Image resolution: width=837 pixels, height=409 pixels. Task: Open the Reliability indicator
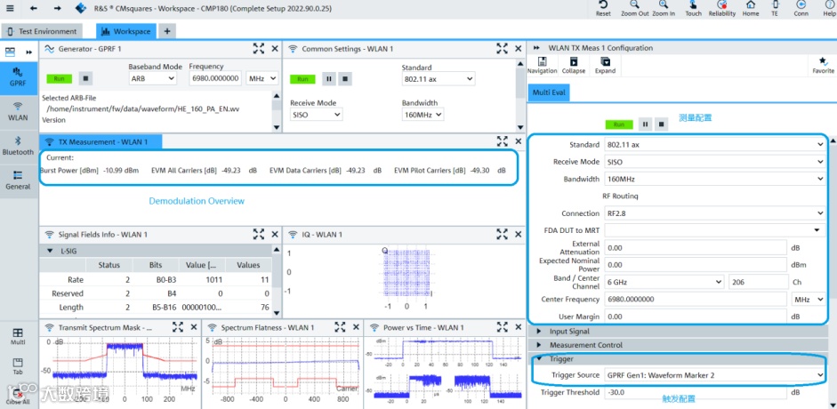click(x=722, y=9)
